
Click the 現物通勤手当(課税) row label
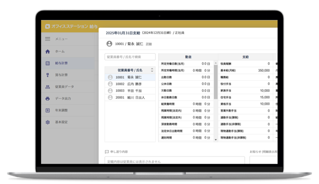(232, 131)
